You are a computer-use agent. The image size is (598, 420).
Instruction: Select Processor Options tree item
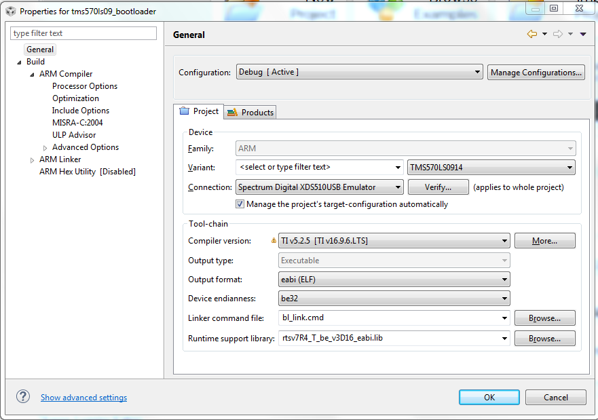pyautogui.click(x=85, y=86)
